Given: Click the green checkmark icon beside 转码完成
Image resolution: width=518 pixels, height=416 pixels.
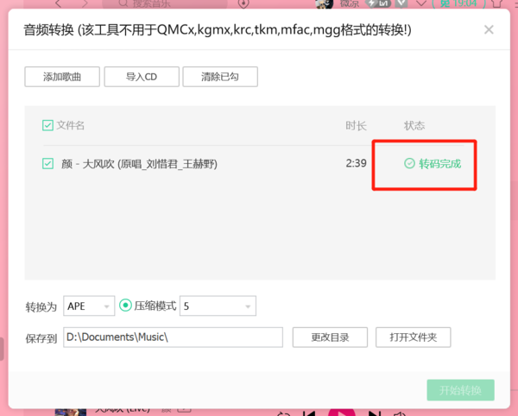Looking at the screenshot, I should pos(409,163).
